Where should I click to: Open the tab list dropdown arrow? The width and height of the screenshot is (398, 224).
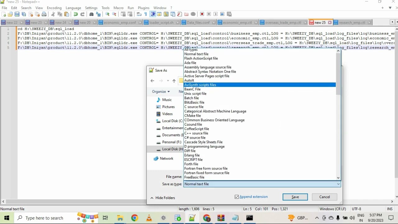(x=390, y=8)
